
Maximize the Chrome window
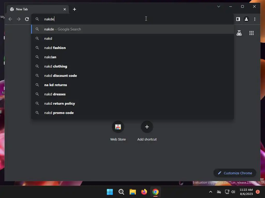242,6
